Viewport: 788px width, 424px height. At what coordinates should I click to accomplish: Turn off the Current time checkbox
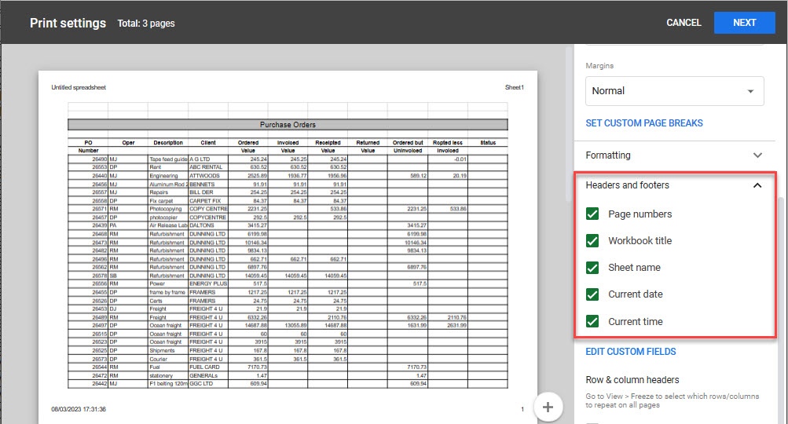593,321
